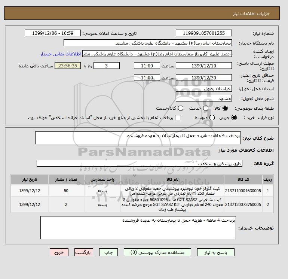The height and width of the screenshot is (279, 288).
Task: Click the delivery province field خراسان رضوی
Action: point(204,89)
